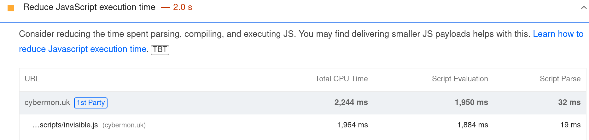
Task: Click the (cybermon.uk) host label
Action: [x=124, y=125]
